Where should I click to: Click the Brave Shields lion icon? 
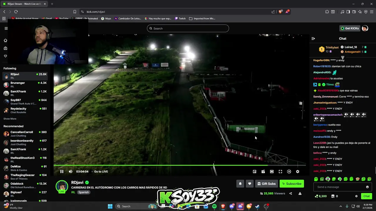[x=280, y=12]
